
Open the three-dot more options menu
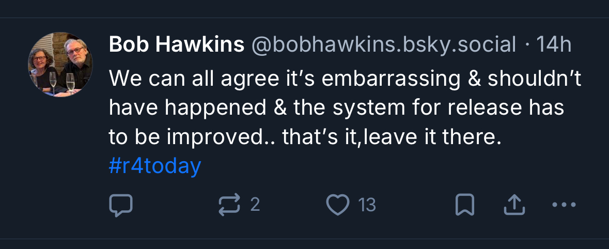pyautogui.click(x=564, y=205)
